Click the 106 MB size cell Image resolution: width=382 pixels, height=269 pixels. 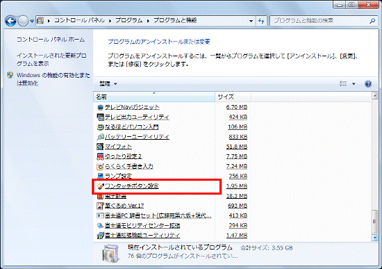pos(238,127)
